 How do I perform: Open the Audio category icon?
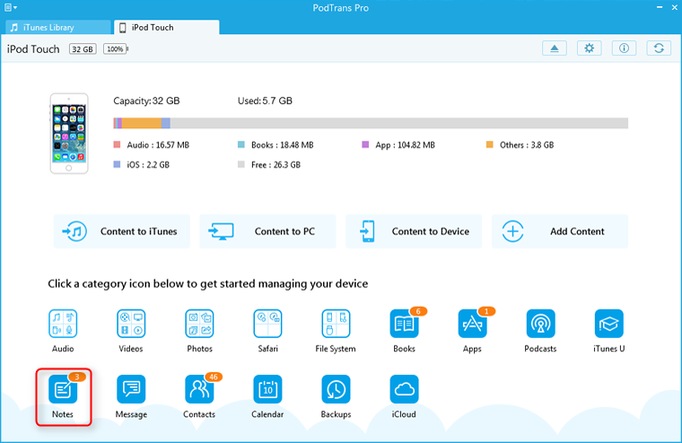tap(63, 324)
